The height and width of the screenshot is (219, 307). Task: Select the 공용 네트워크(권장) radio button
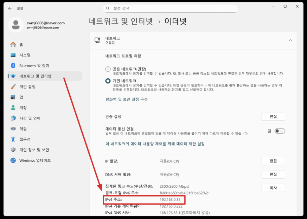[x=108, y=69]
